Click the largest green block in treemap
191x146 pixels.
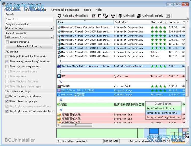pyautogui.click(x=97, y=133)
